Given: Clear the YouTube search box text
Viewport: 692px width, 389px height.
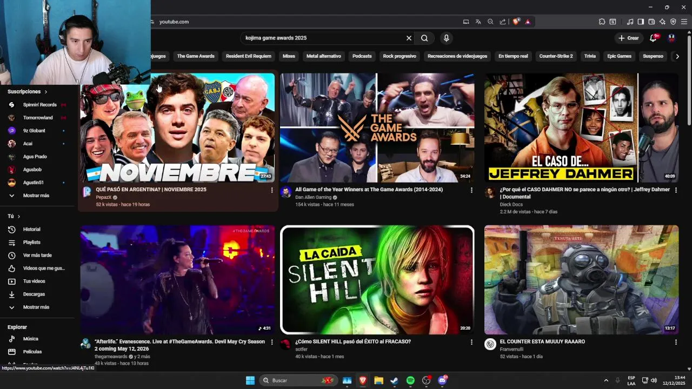Looking at the screenshot, I should coord(409,38).
